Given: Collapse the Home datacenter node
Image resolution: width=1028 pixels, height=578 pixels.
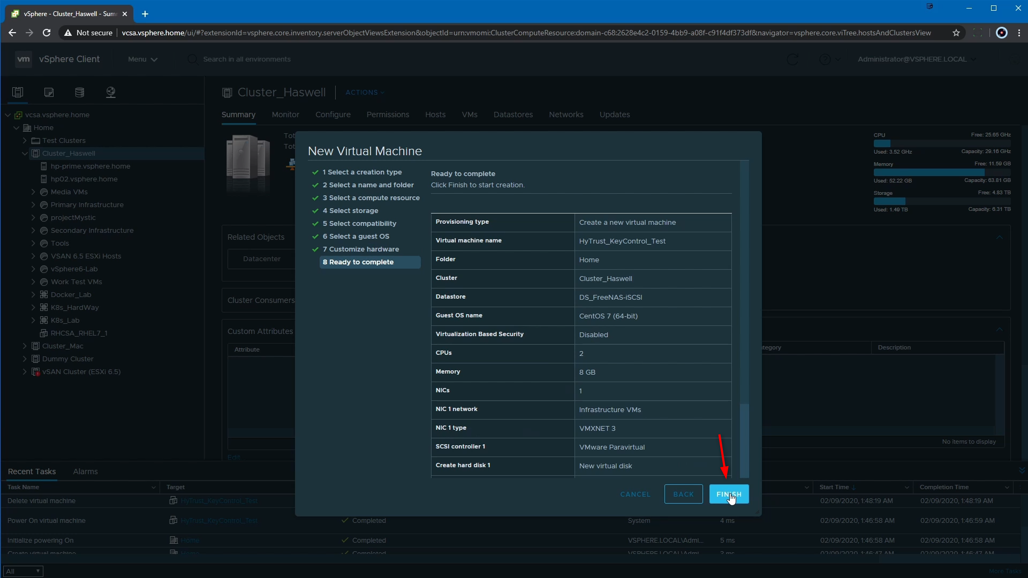Looking at the screenshot, I should click(x=17, y=127).
